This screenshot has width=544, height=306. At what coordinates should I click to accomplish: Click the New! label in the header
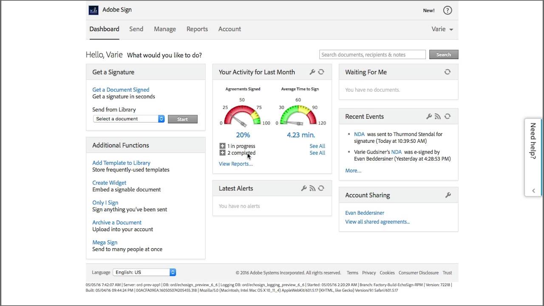point(429,11)
